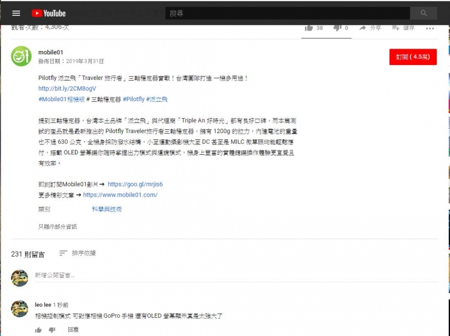Open the www.mobile01.com link

pyautogui.click(x=120, y=195)
